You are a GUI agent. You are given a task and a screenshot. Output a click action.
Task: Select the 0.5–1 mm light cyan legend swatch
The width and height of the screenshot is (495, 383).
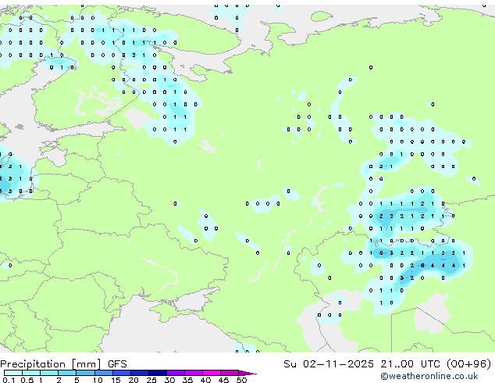[x=31, y=373]
